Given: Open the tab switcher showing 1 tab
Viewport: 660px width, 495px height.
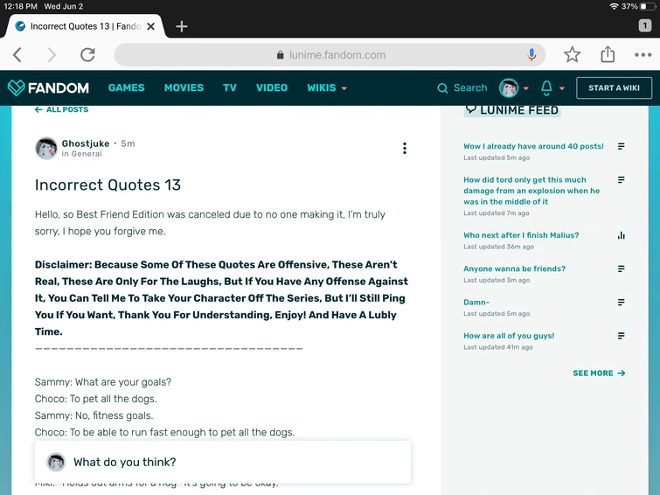Looking at the screenshot, I should [x=645, y=26].
